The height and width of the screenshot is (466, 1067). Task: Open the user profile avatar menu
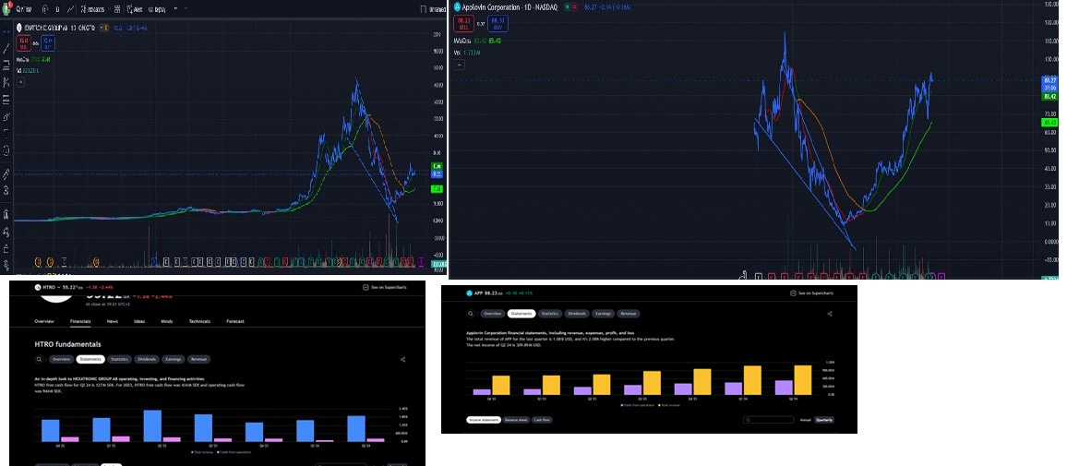click(6, 9)
